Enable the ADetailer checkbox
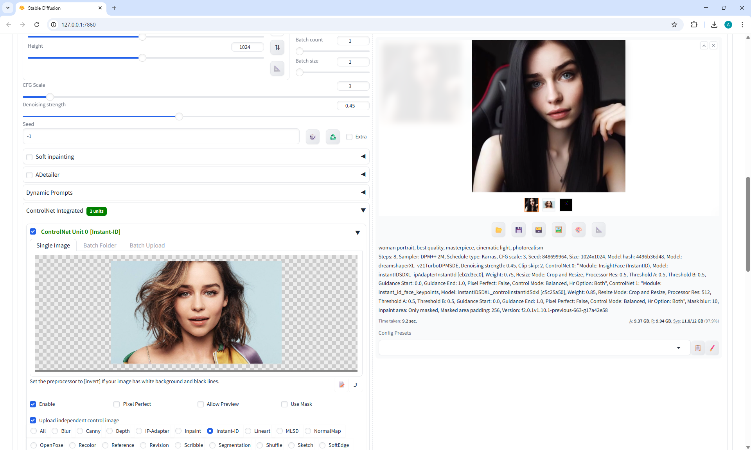The width and height of the screenshot is (751, 450). (29, 175)
